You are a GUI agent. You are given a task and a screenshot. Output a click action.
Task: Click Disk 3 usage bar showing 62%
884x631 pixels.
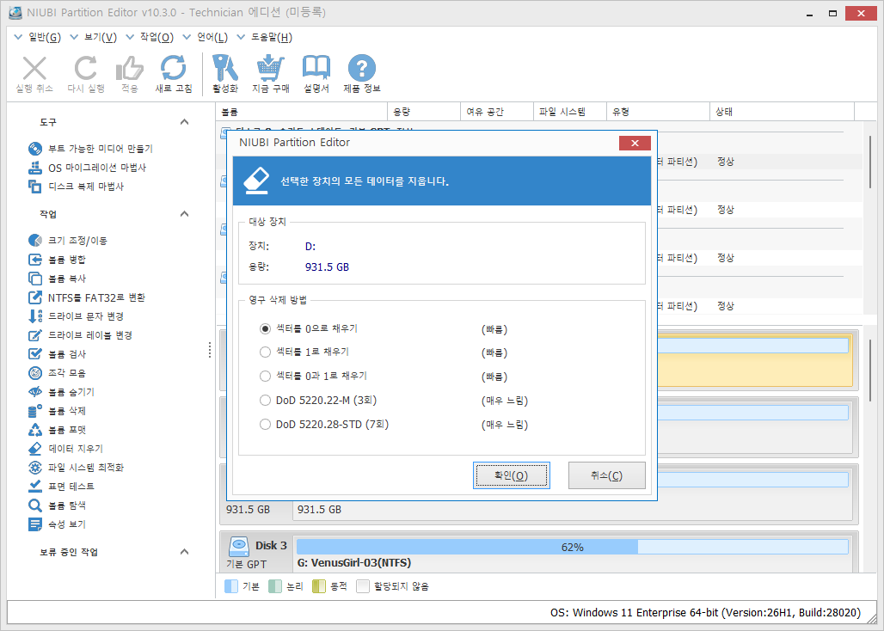[572, 547]
